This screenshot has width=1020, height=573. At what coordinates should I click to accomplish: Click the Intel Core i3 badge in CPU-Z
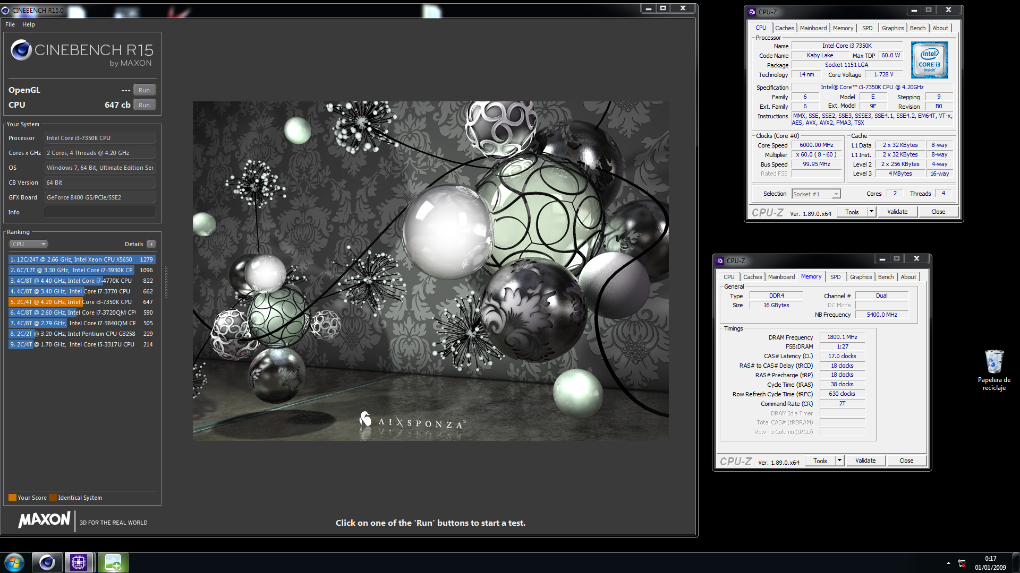pyautogui.click(x=929, y=60)
